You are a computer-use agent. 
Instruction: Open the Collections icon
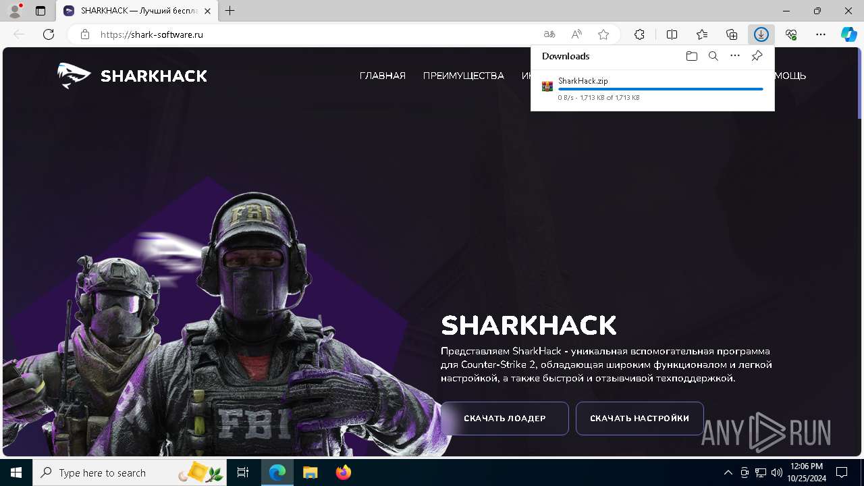click(732, 34)
